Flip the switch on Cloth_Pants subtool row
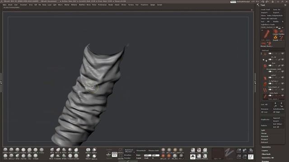The image size is (289, 162). click(x=270, y=90)
